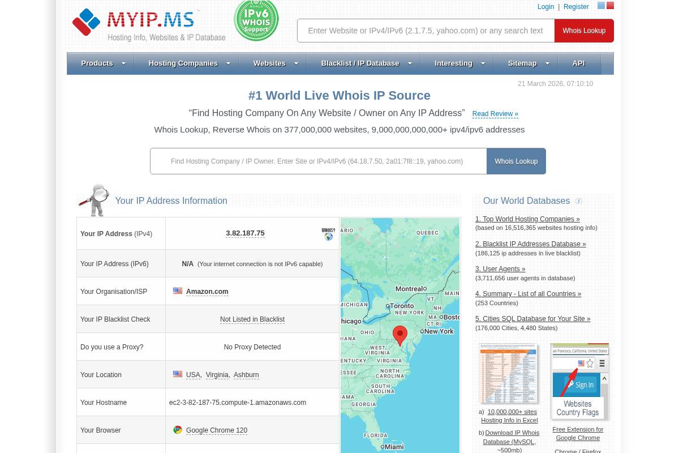
Task: Open the Sitemap menu
Action: (522, 63)
